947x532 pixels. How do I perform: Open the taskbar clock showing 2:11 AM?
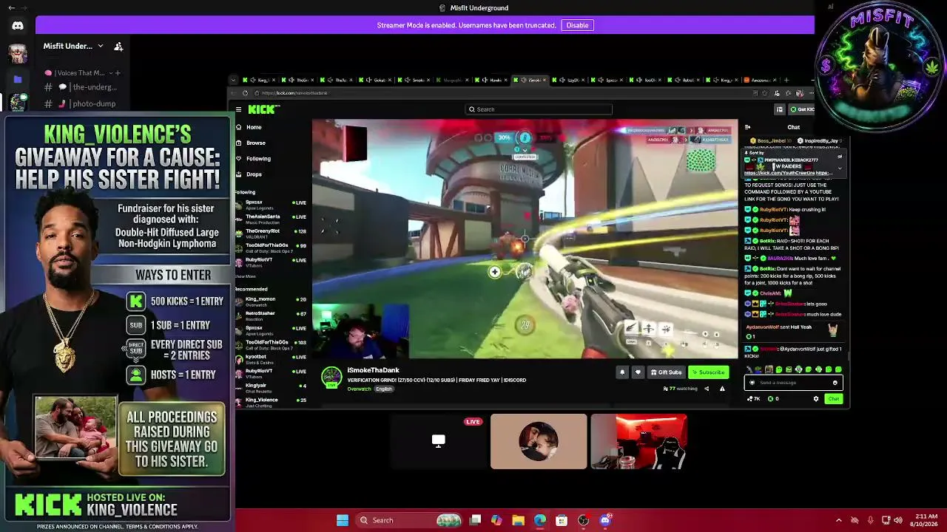[926, 520]
